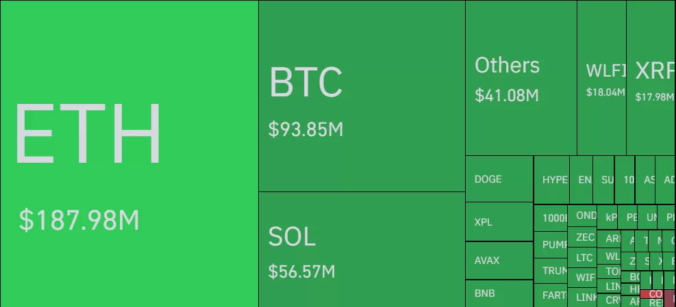Click the DOGE tile

tap(499, 179)
